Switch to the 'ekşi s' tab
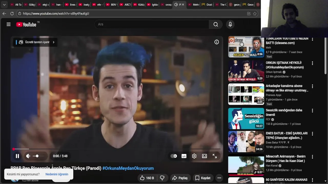This screenshot has width=328, height=184. pos(44,5)
